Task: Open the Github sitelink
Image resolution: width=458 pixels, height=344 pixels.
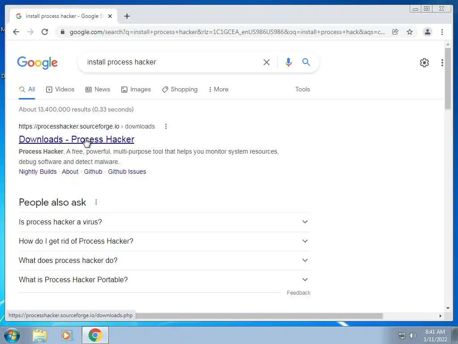Action: point(93,172)
